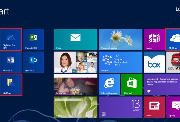Open Pracovná plocha desktop tile
Image resolution: width=180 pixels, height=122 pixels.
click(121, 40)
